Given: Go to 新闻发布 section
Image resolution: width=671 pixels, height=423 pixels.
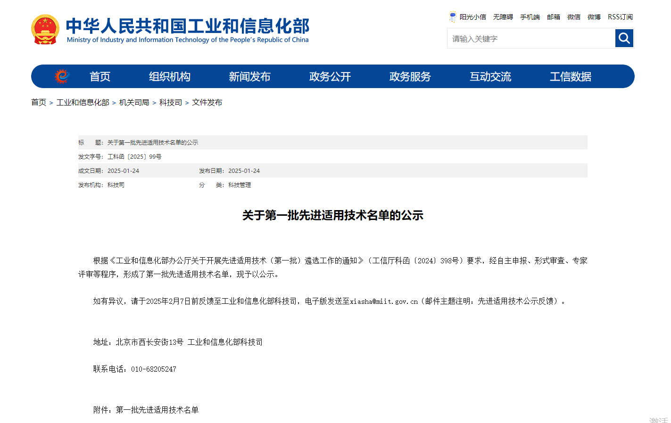Looking at the screenshot, I should [249, 77].
